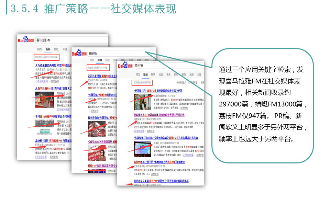
Task: Open article 《我想和你唱》荔枝FM官方报名通道
Action: 166,138
